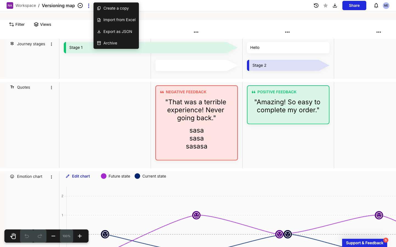Toggle Current state legend series
Screen dimensions: 396x247
click(x=150, y=176)
